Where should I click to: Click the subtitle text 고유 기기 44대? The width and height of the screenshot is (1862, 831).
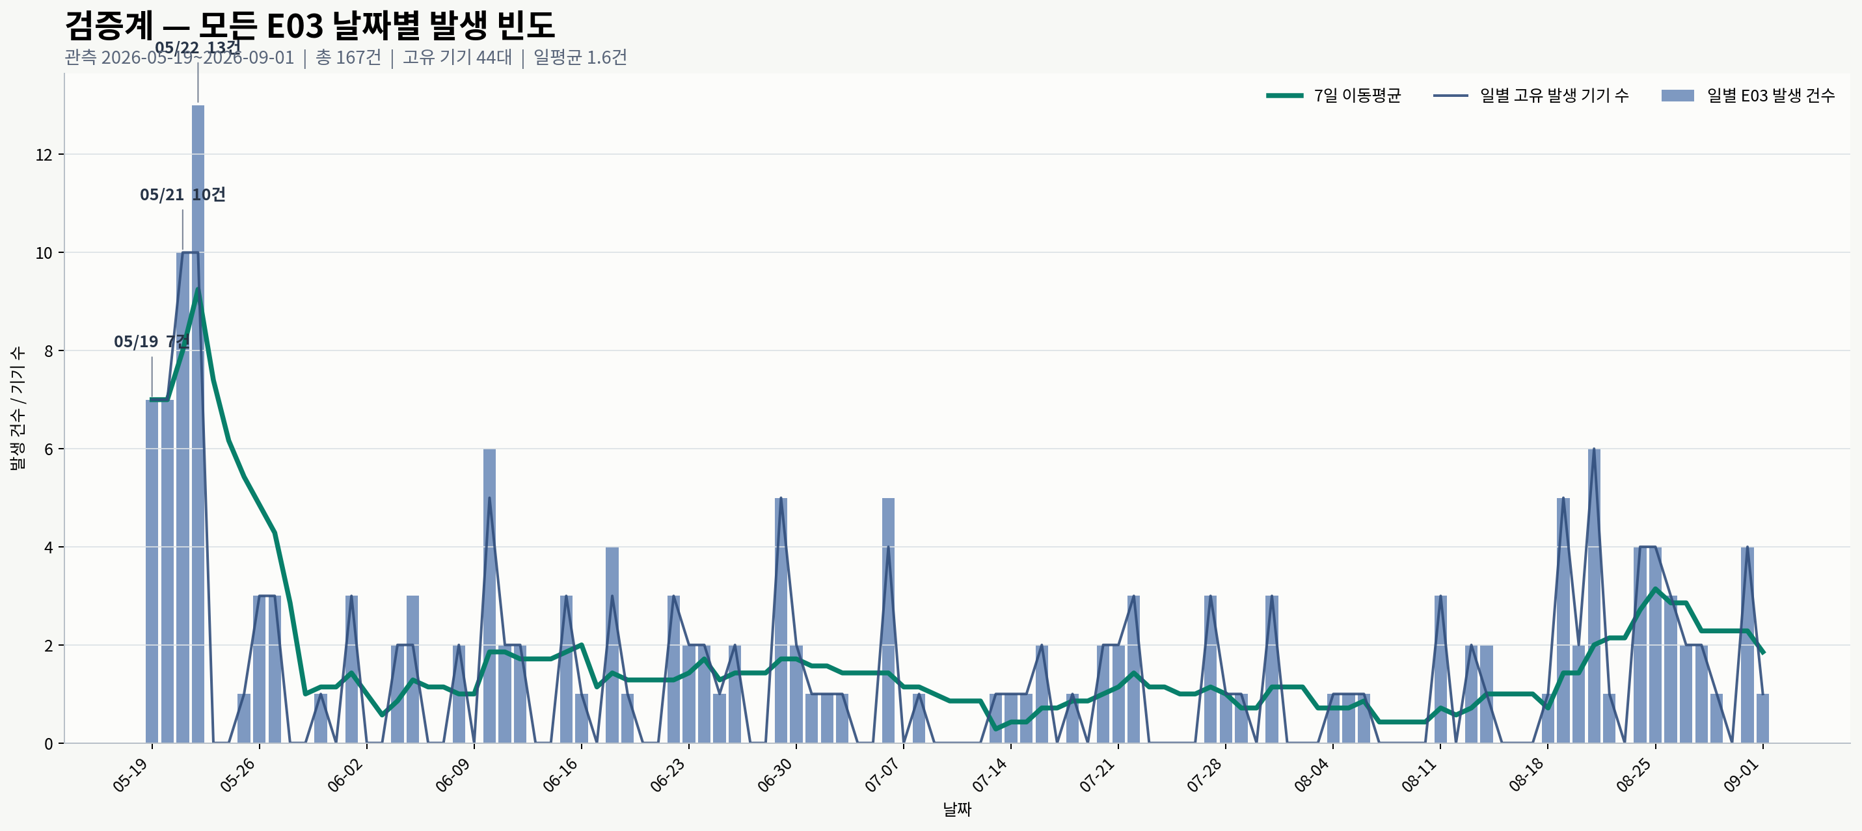(x=457, y=57)
